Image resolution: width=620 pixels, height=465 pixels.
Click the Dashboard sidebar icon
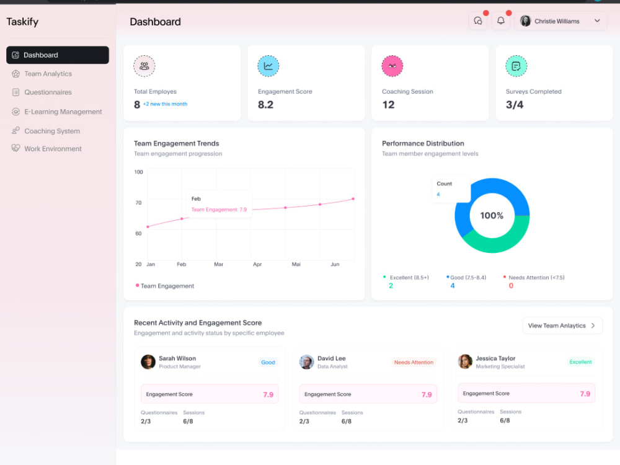tap(15, 55)
